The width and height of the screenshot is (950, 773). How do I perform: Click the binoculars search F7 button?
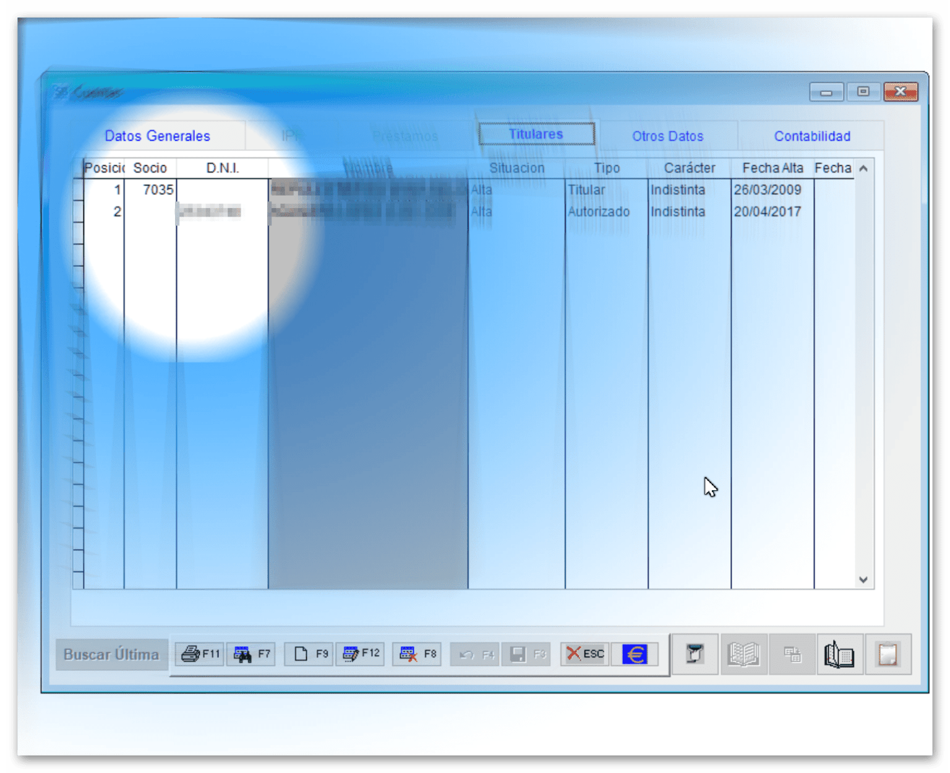(x=251, y=654)
